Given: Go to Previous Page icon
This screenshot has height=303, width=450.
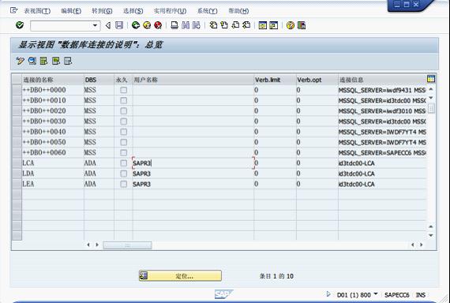Looking at the screenshot, I should pyautogui.click(x=224, y=25).
